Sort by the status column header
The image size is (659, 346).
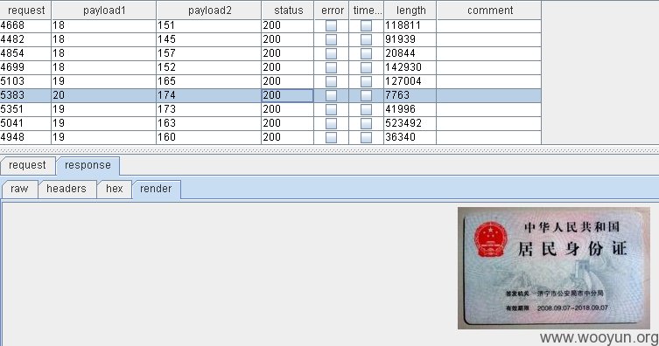288,10
